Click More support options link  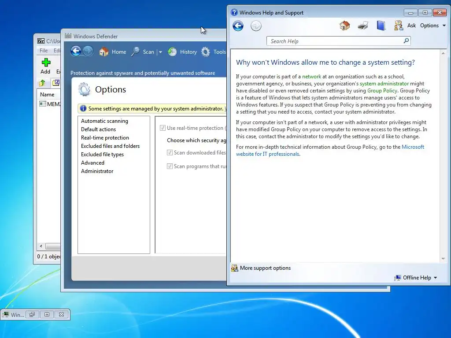tap(265, 268)
